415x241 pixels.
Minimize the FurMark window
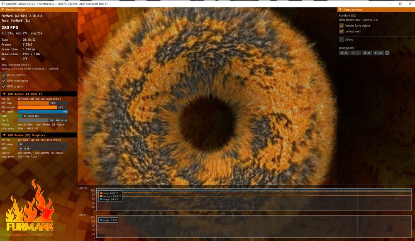391,4
